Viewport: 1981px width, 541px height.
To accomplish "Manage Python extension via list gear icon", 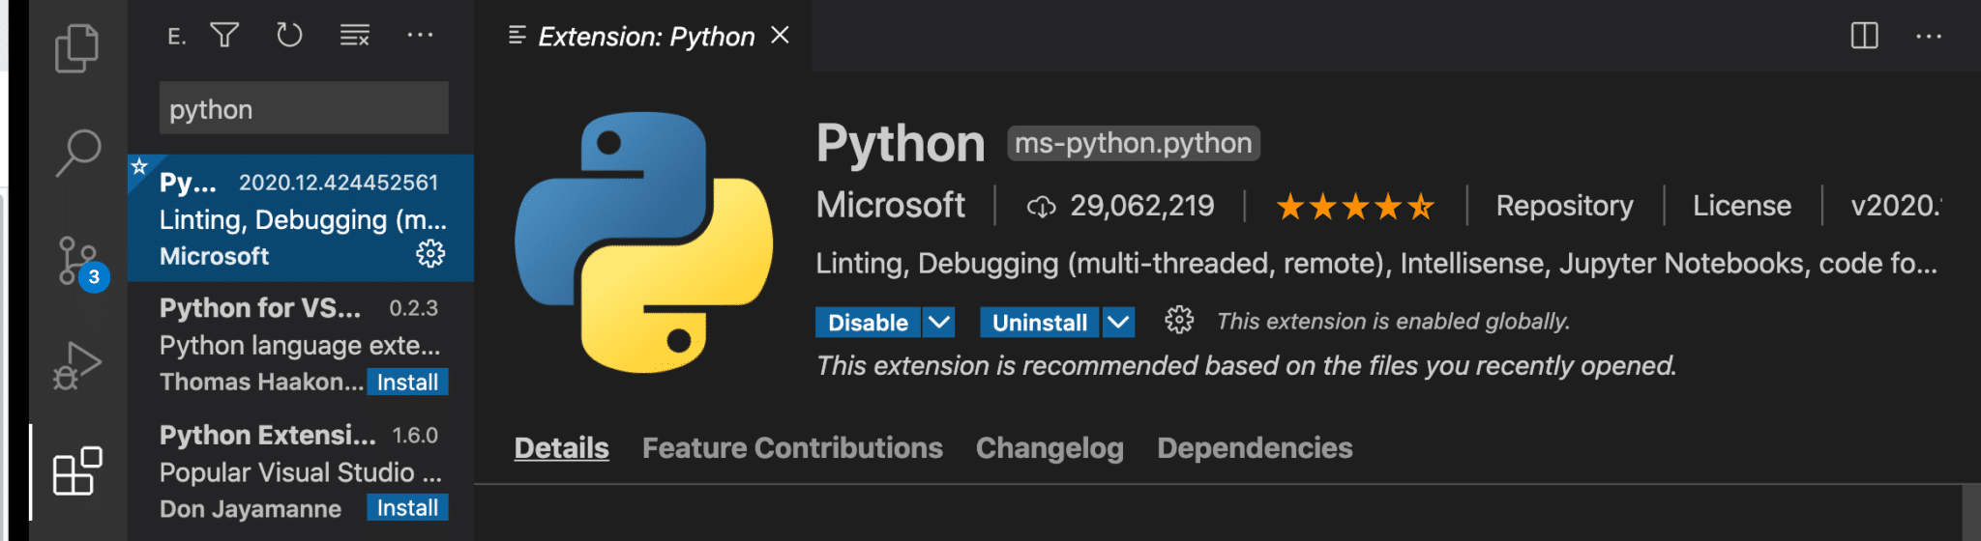I will 430,254.
